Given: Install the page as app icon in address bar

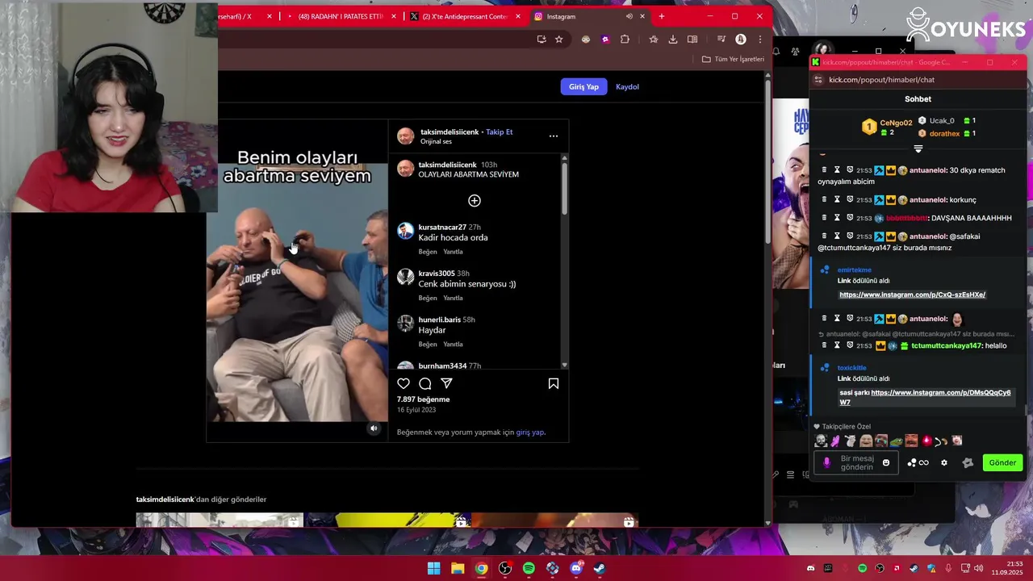Looking at the screenshot, I should click(542, 40).
